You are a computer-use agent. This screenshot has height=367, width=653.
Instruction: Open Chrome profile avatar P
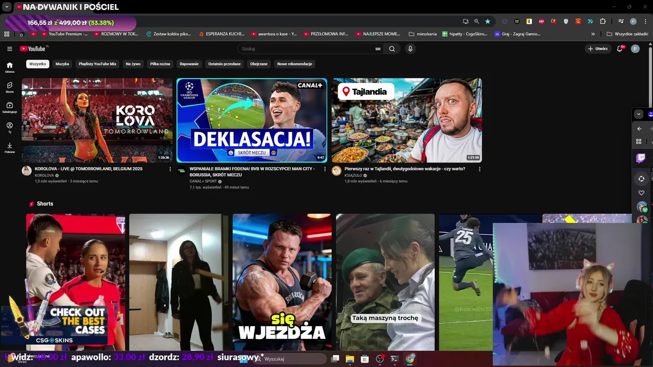633,21
